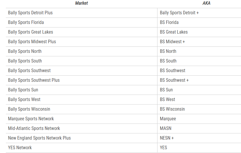Select the Bally Sports North market cell
The width and height of the screenshot is (241, 153).
pos(25,51)
